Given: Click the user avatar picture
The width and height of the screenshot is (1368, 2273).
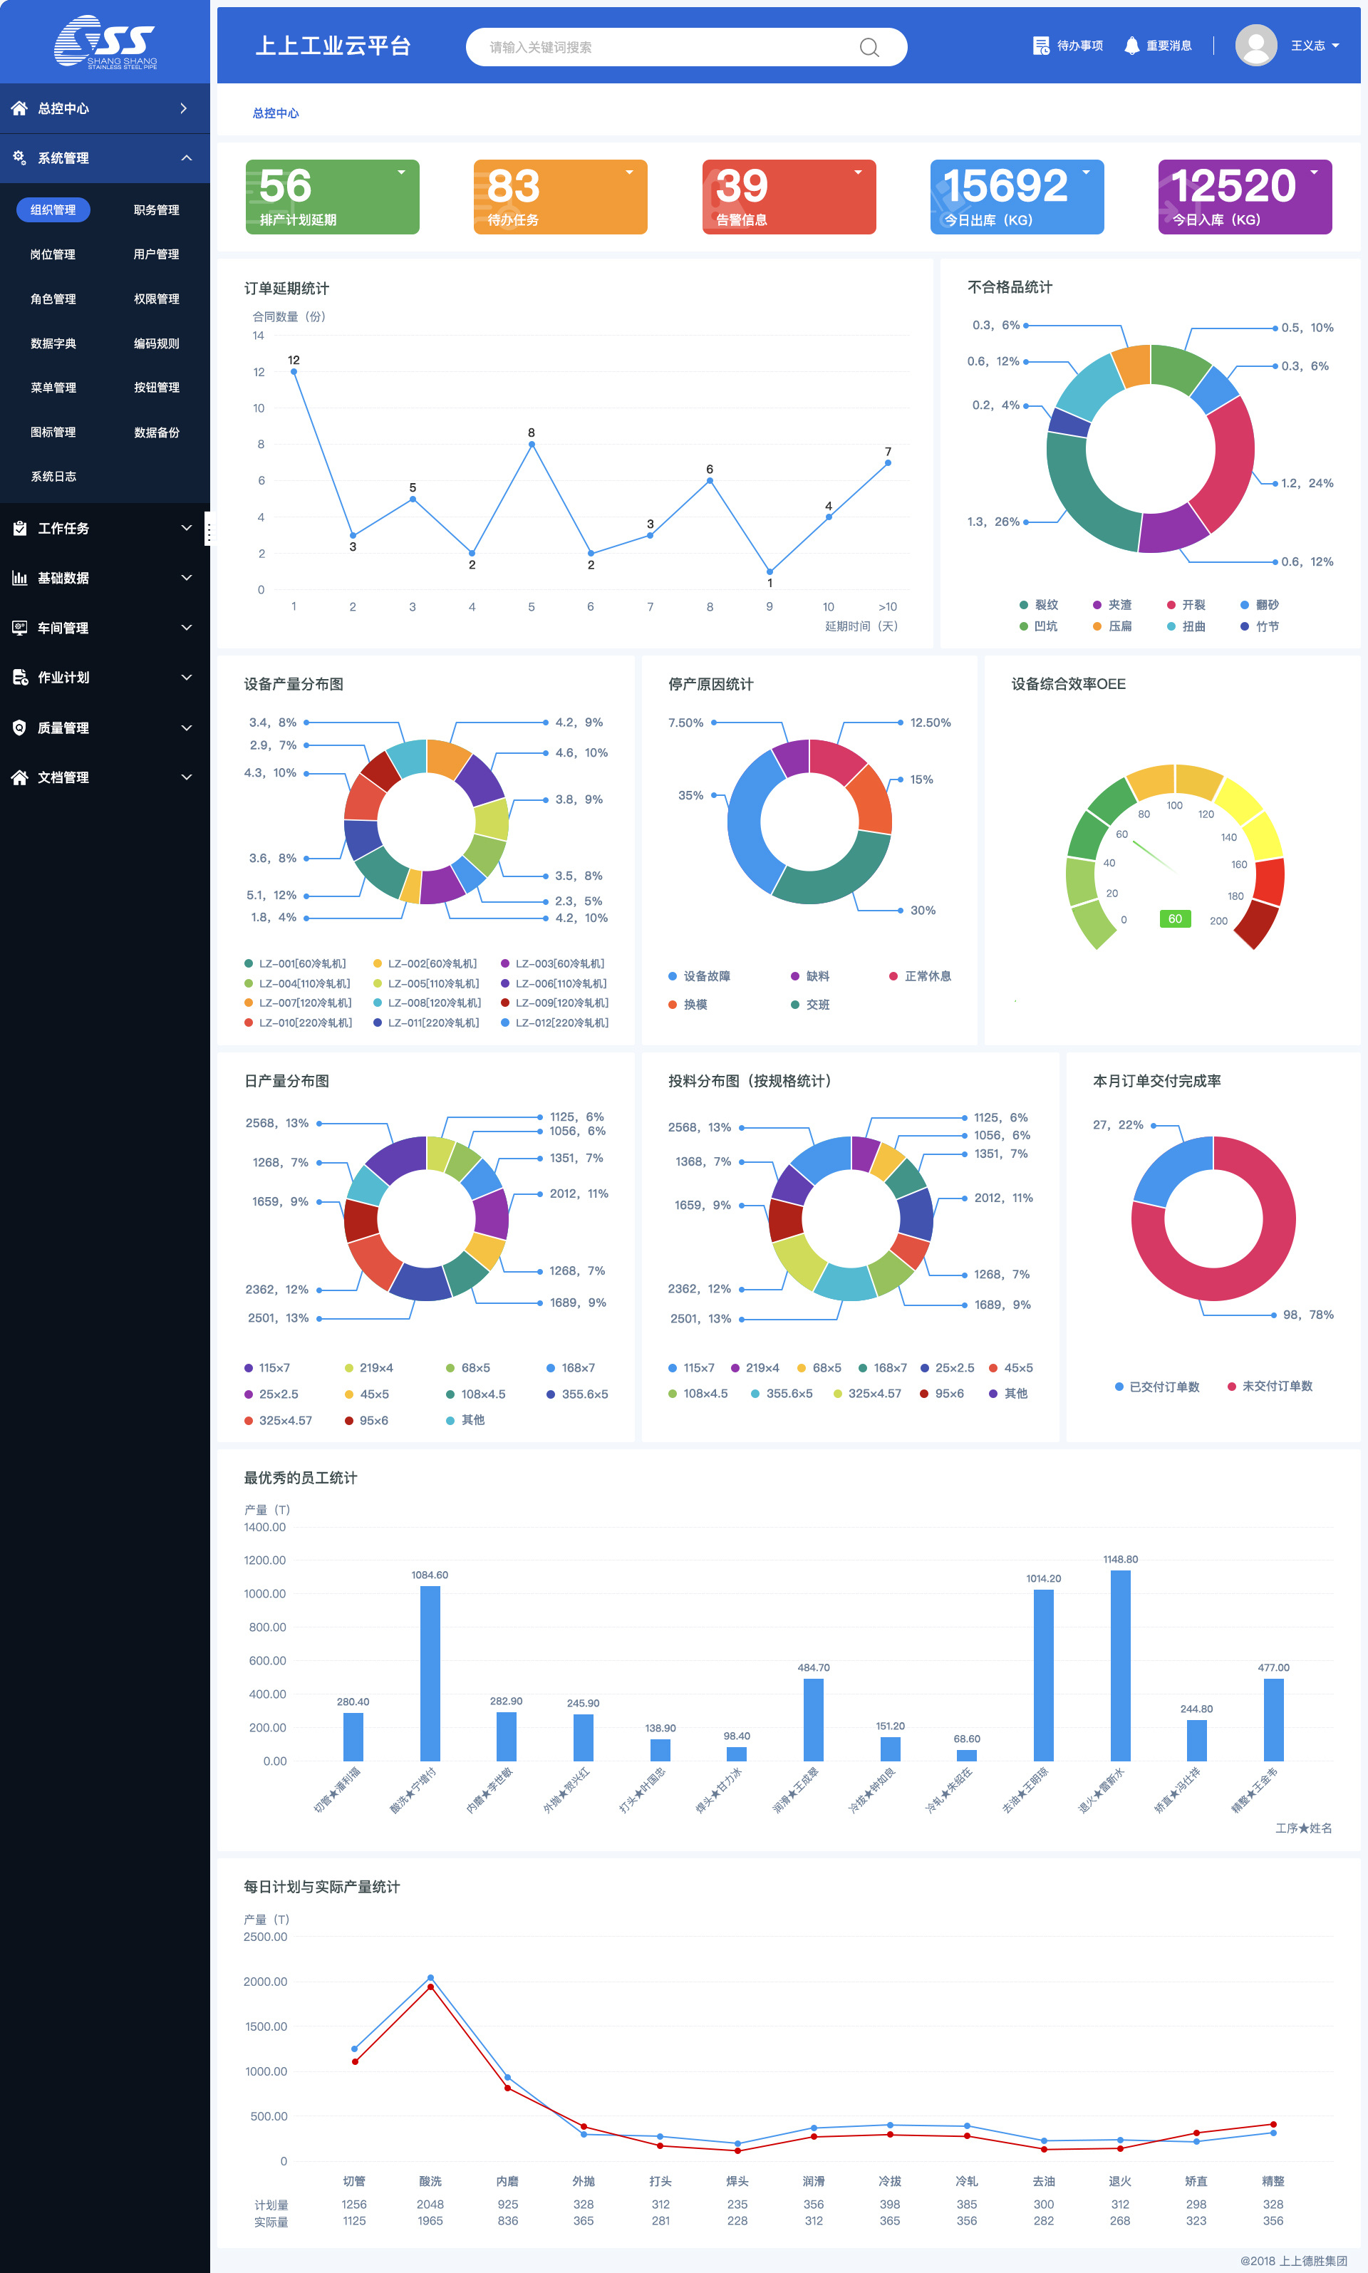Looking at the screenshot, I should [1255, 45].
